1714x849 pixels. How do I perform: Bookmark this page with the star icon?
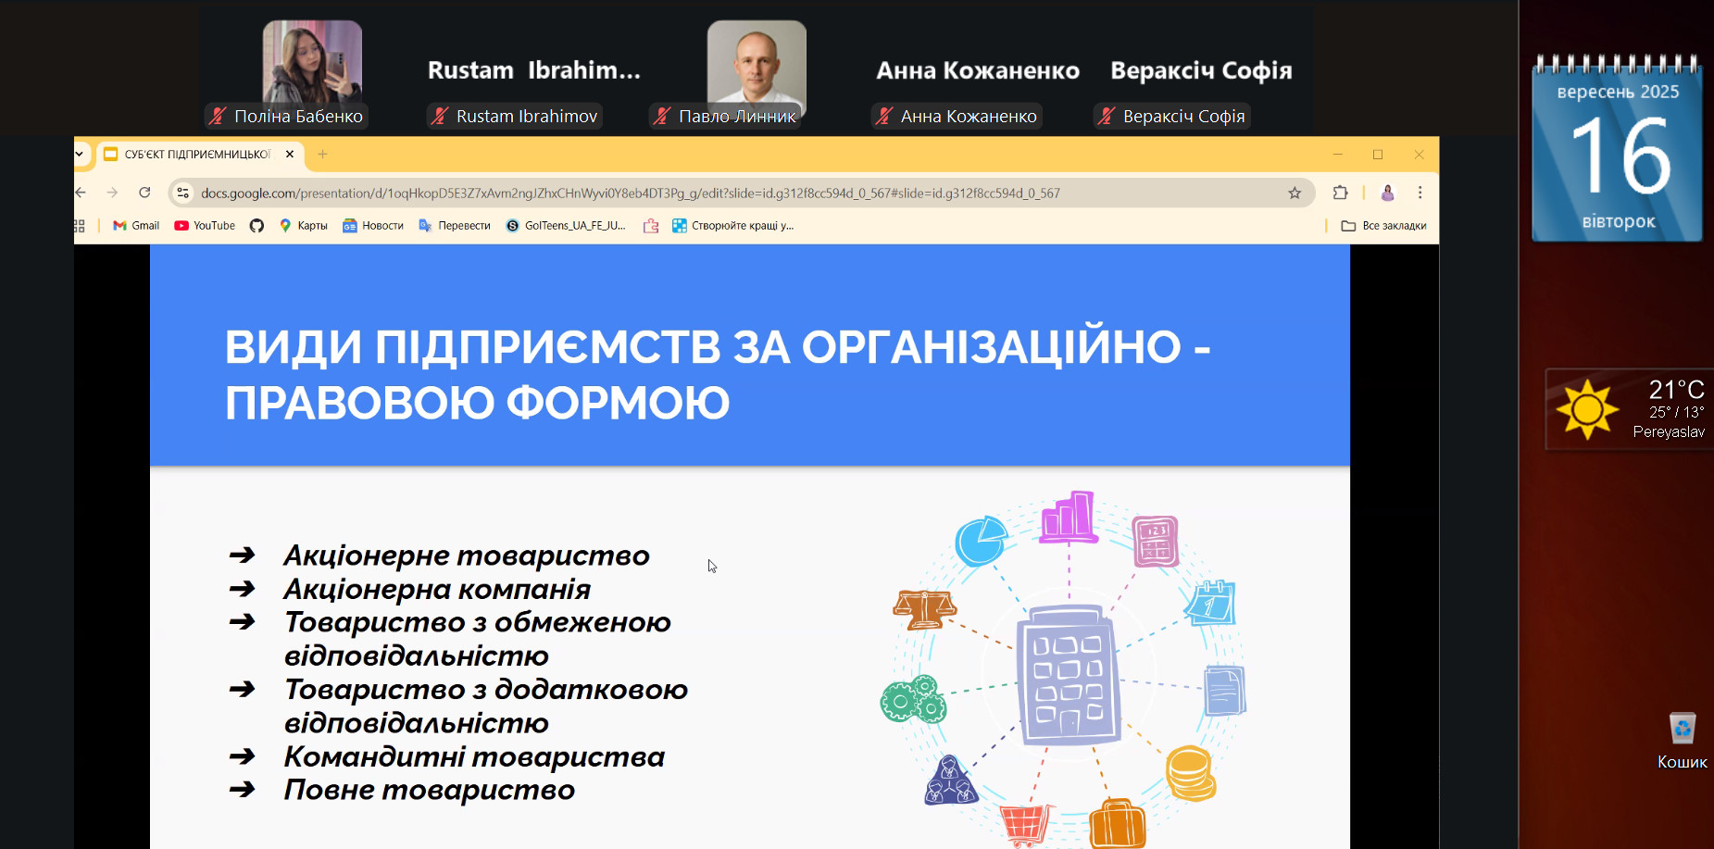1295,193
